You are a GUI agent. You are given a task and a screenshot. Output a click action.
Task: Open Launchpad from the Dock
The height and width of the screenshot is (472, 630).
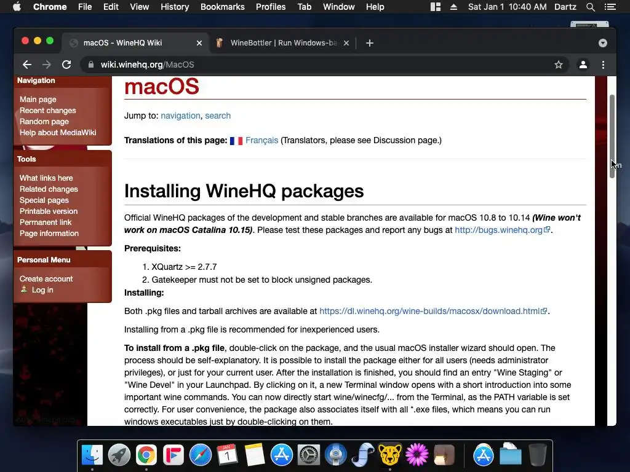click(119, 455)
